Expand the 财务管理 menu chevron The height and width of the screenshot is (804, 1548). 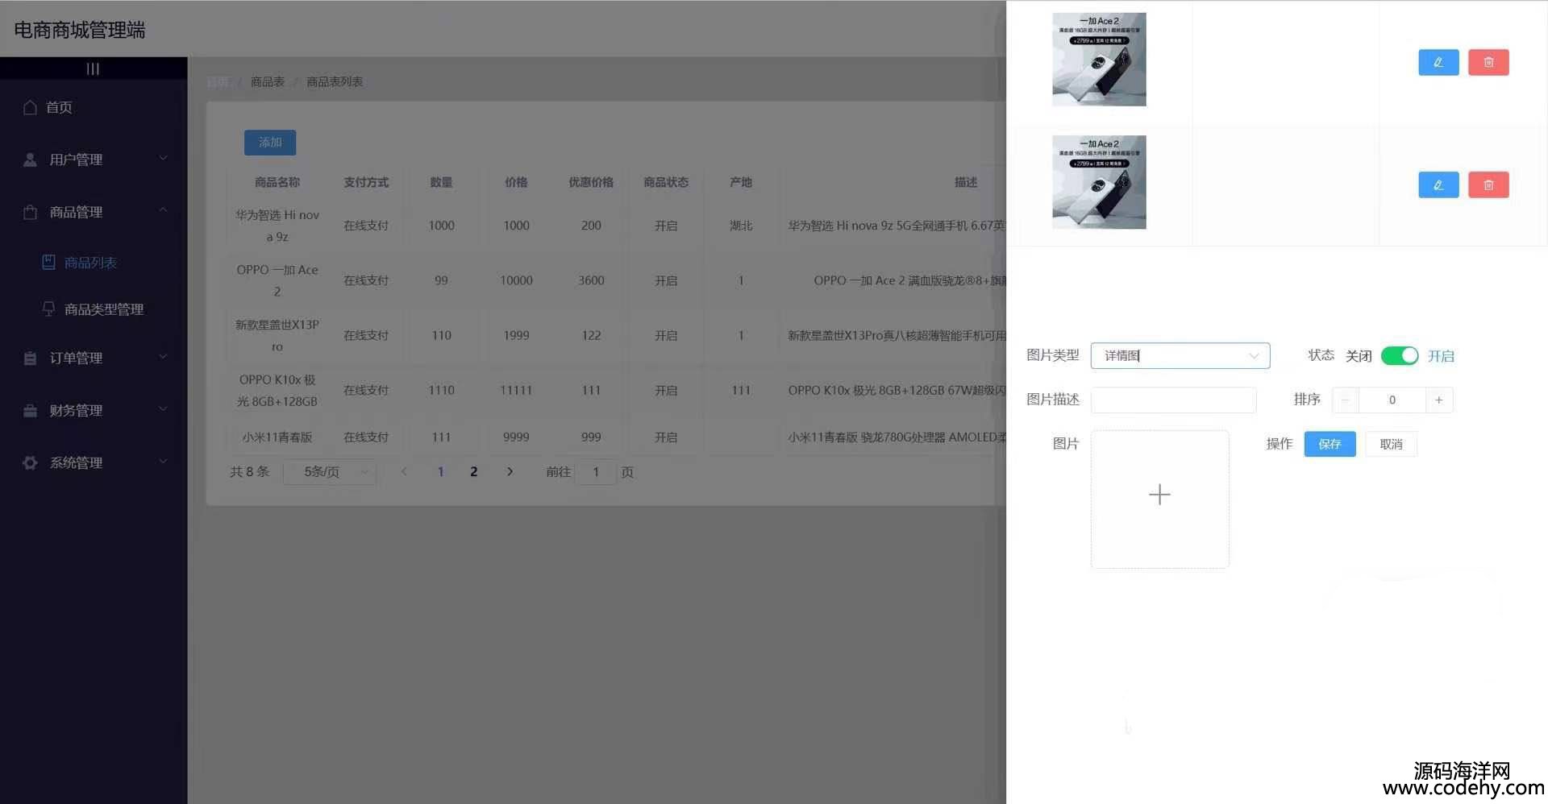click(163, 408)
